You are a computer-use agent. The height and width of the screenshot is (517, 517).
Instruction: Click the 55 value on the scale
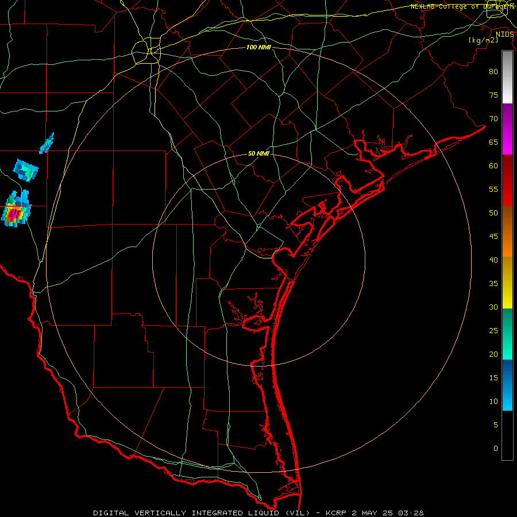[493, 189]
